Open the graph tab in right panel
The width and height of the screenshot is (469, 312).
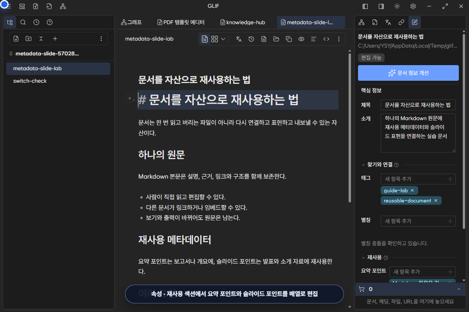[362, 22]
